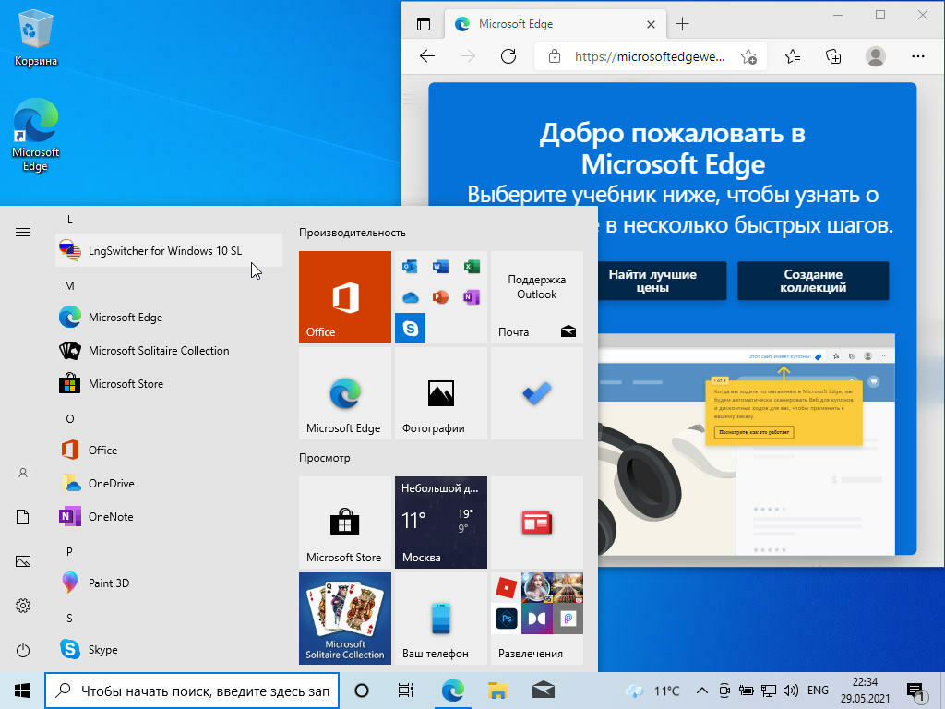Open the volume icon in system tray
Viewport: 945px width, 709px height.
click(790, 691)
